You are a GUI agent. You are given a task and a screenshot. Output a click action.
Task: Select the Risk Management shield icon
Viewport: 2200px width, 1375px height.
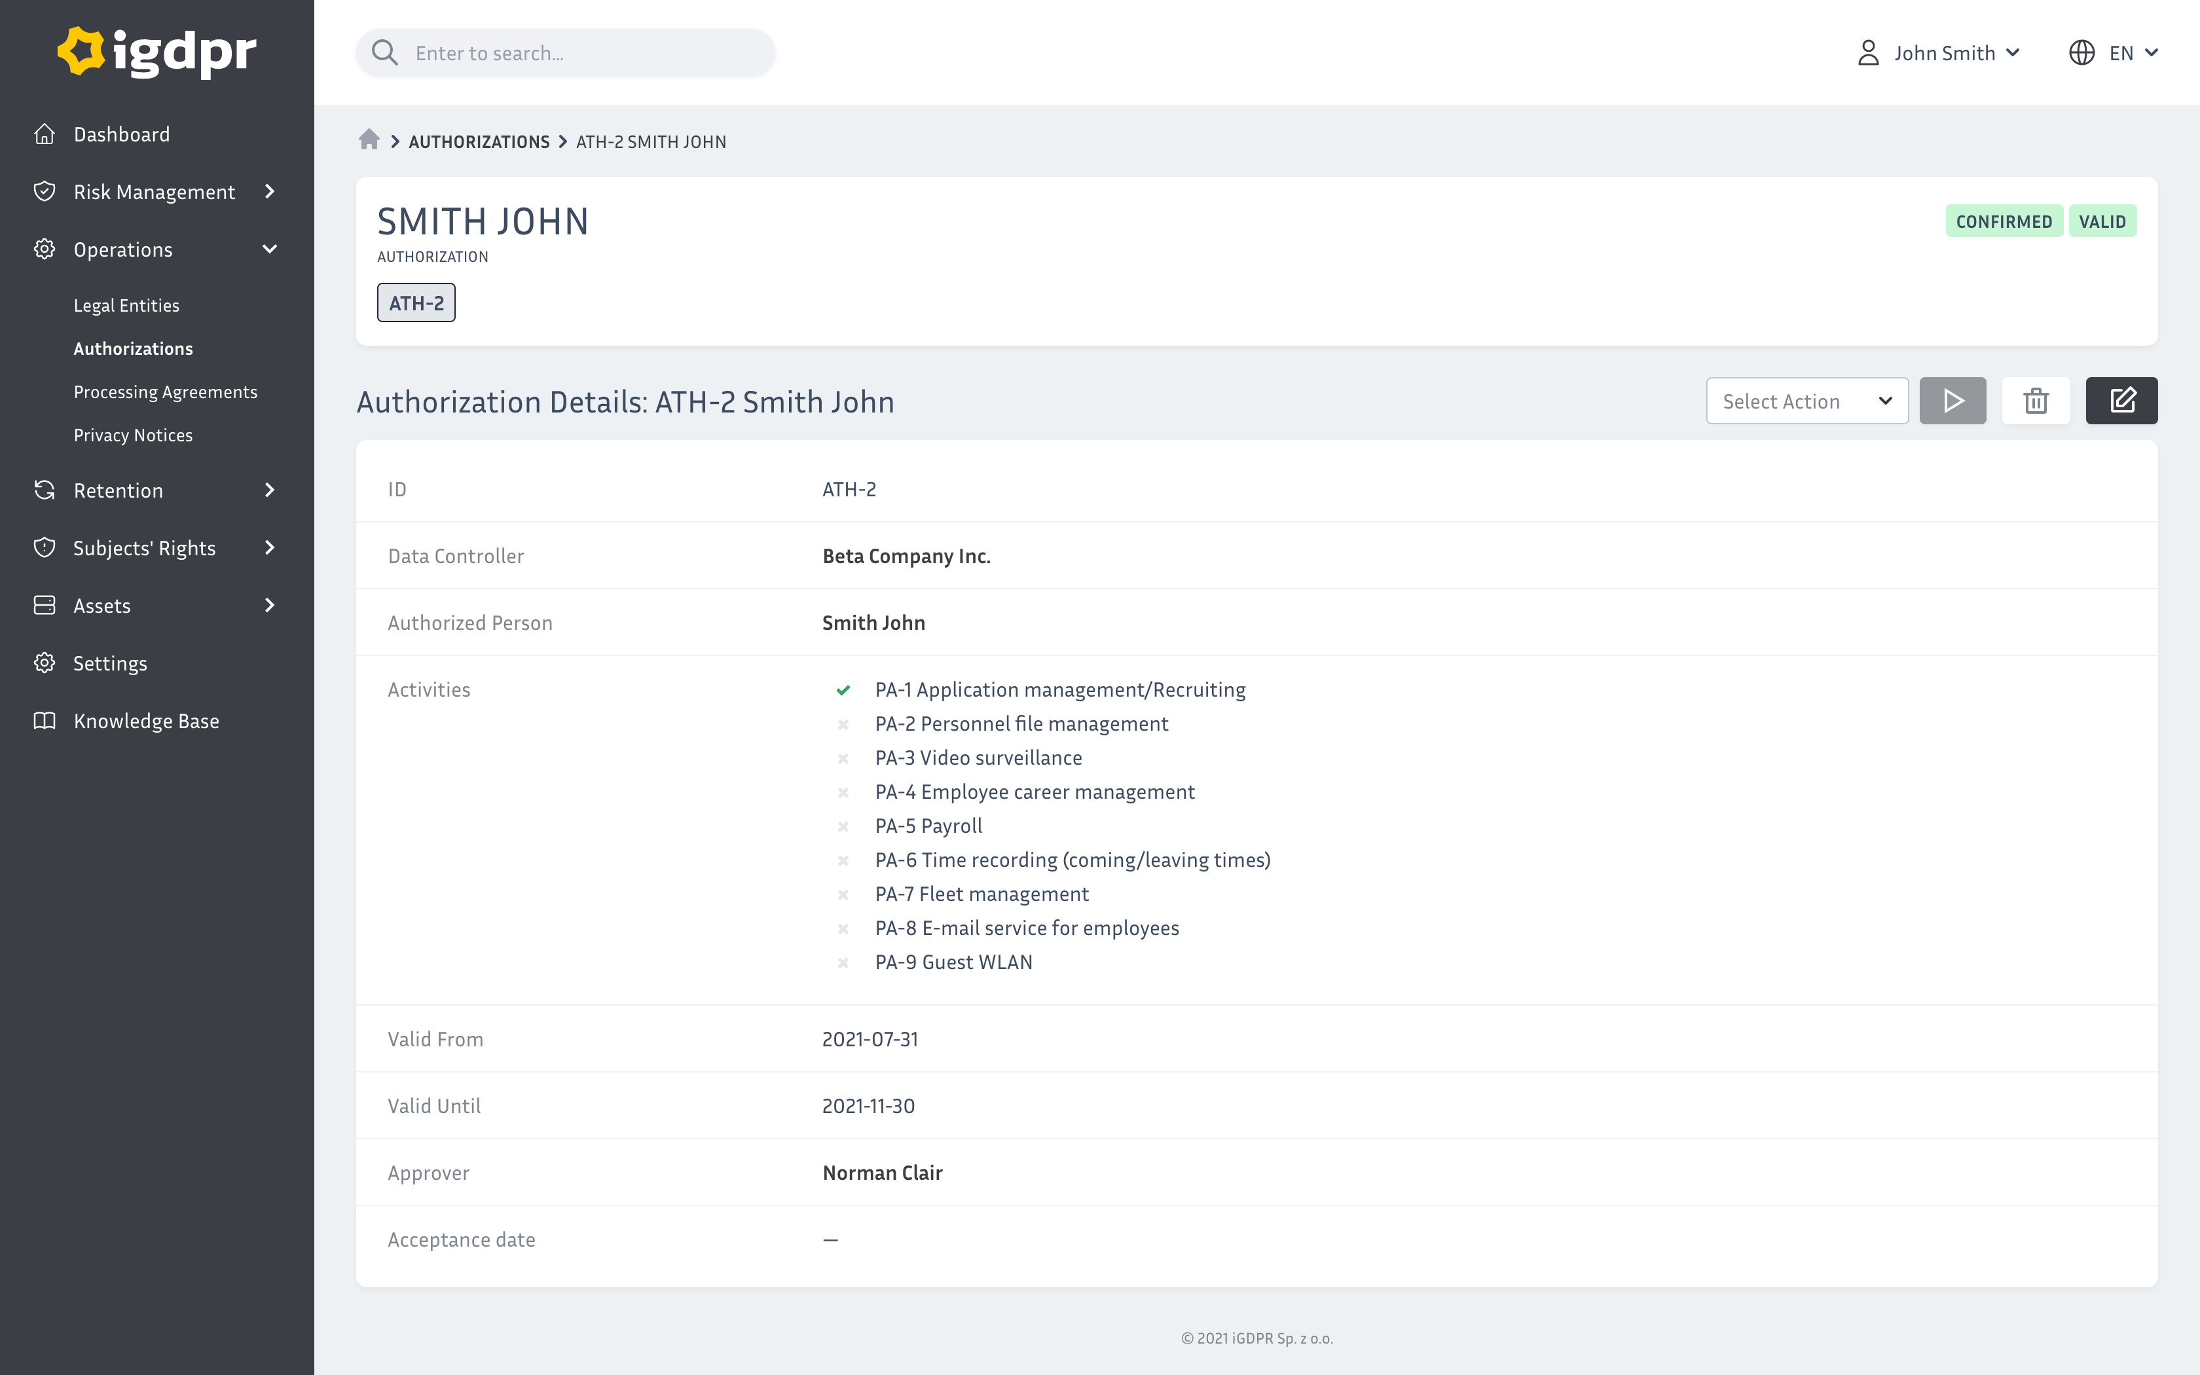[x=45, y=191]
